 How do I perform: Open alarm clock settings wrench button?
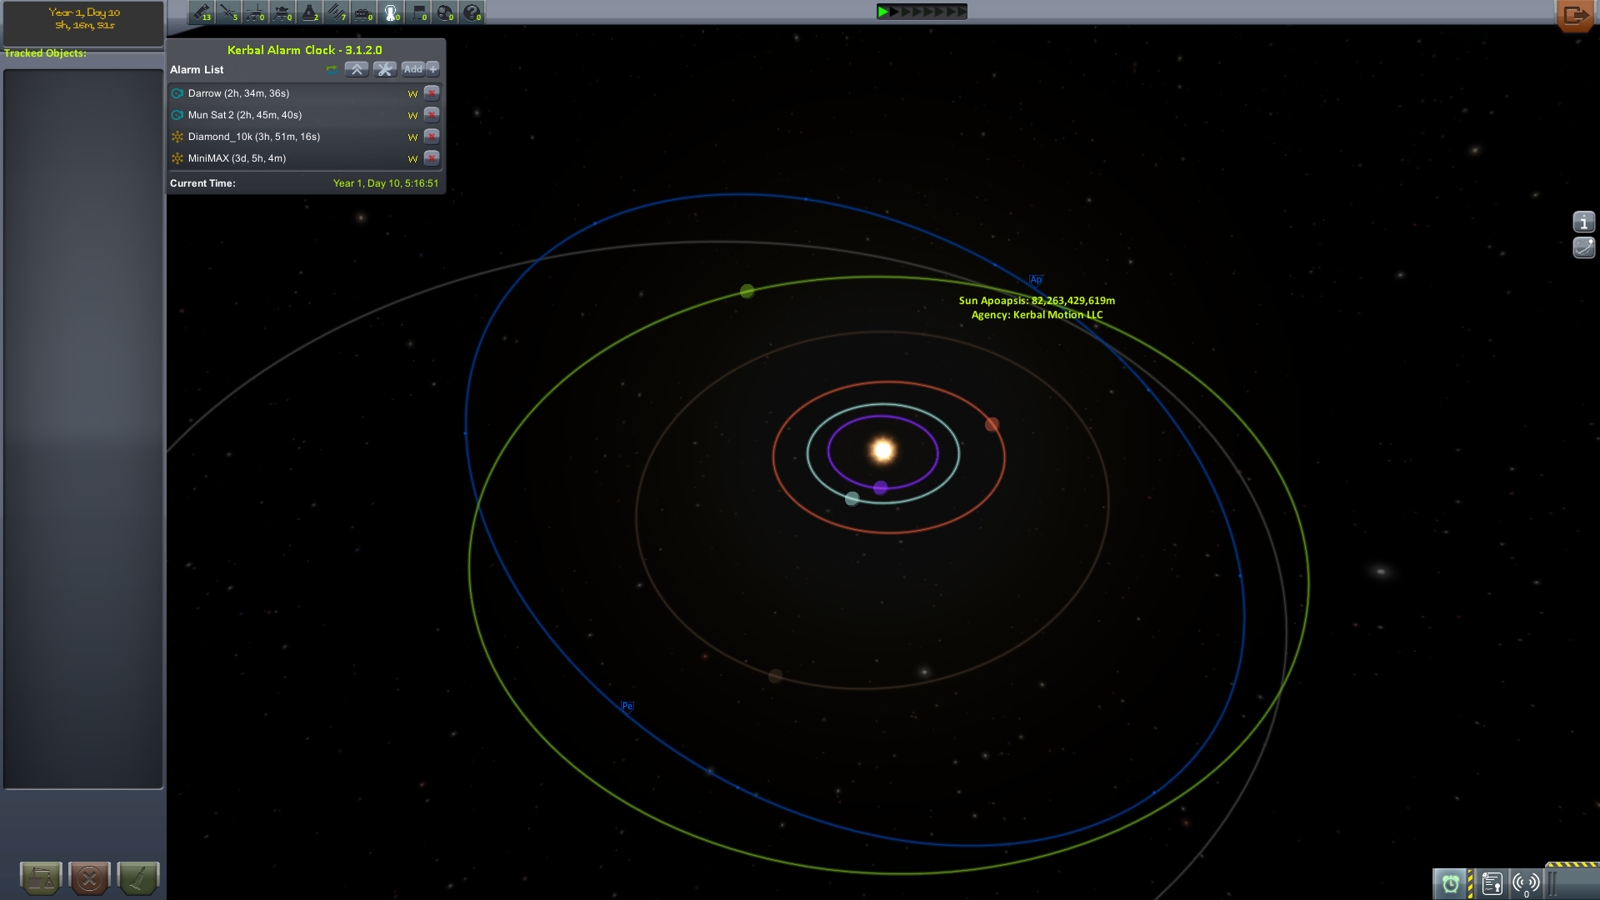[385, 69]
